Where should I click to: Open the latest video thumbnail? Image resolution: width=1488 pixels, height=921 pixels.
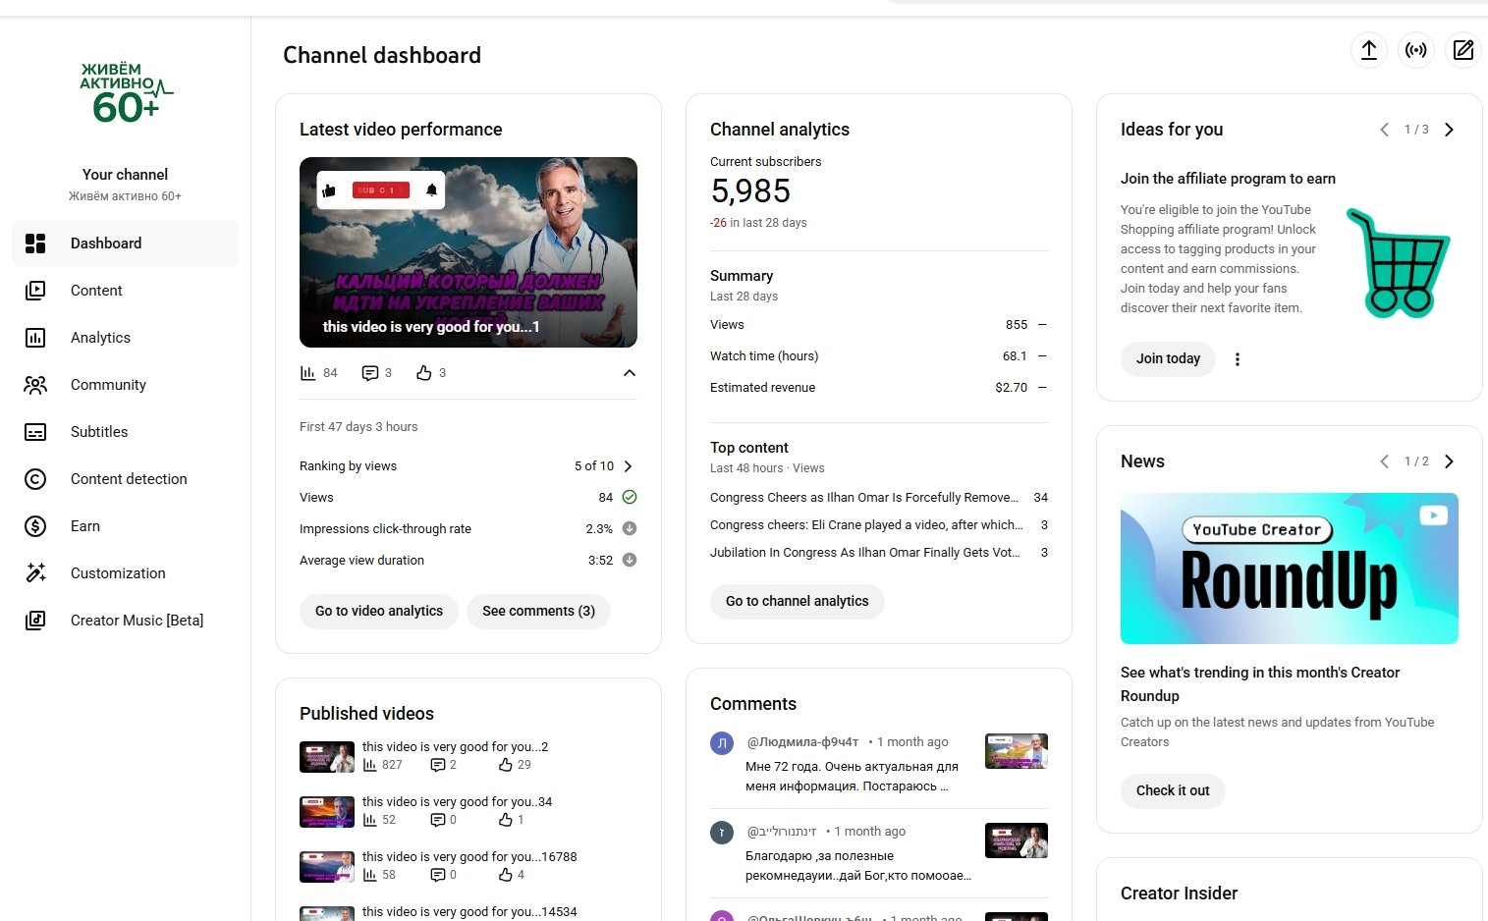468,252
